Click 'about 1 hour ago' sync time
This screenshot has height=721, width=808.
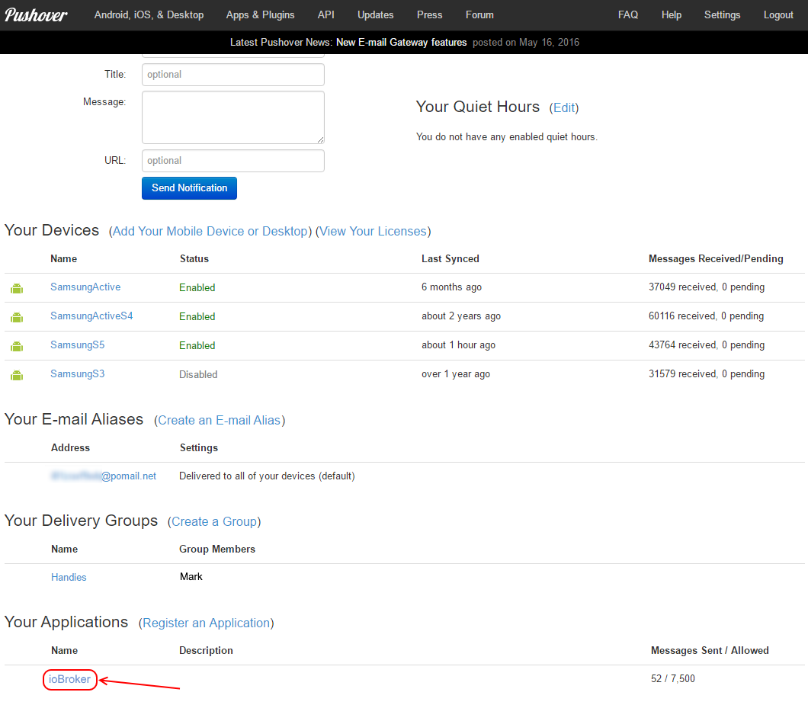[459, 344]
